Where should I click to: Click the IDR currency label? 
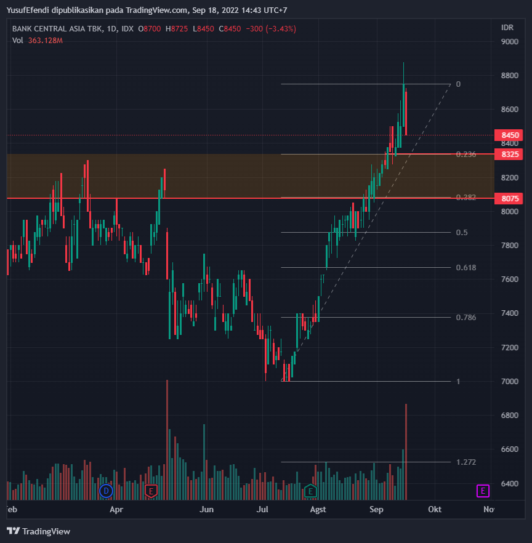(x=507, y=27)
